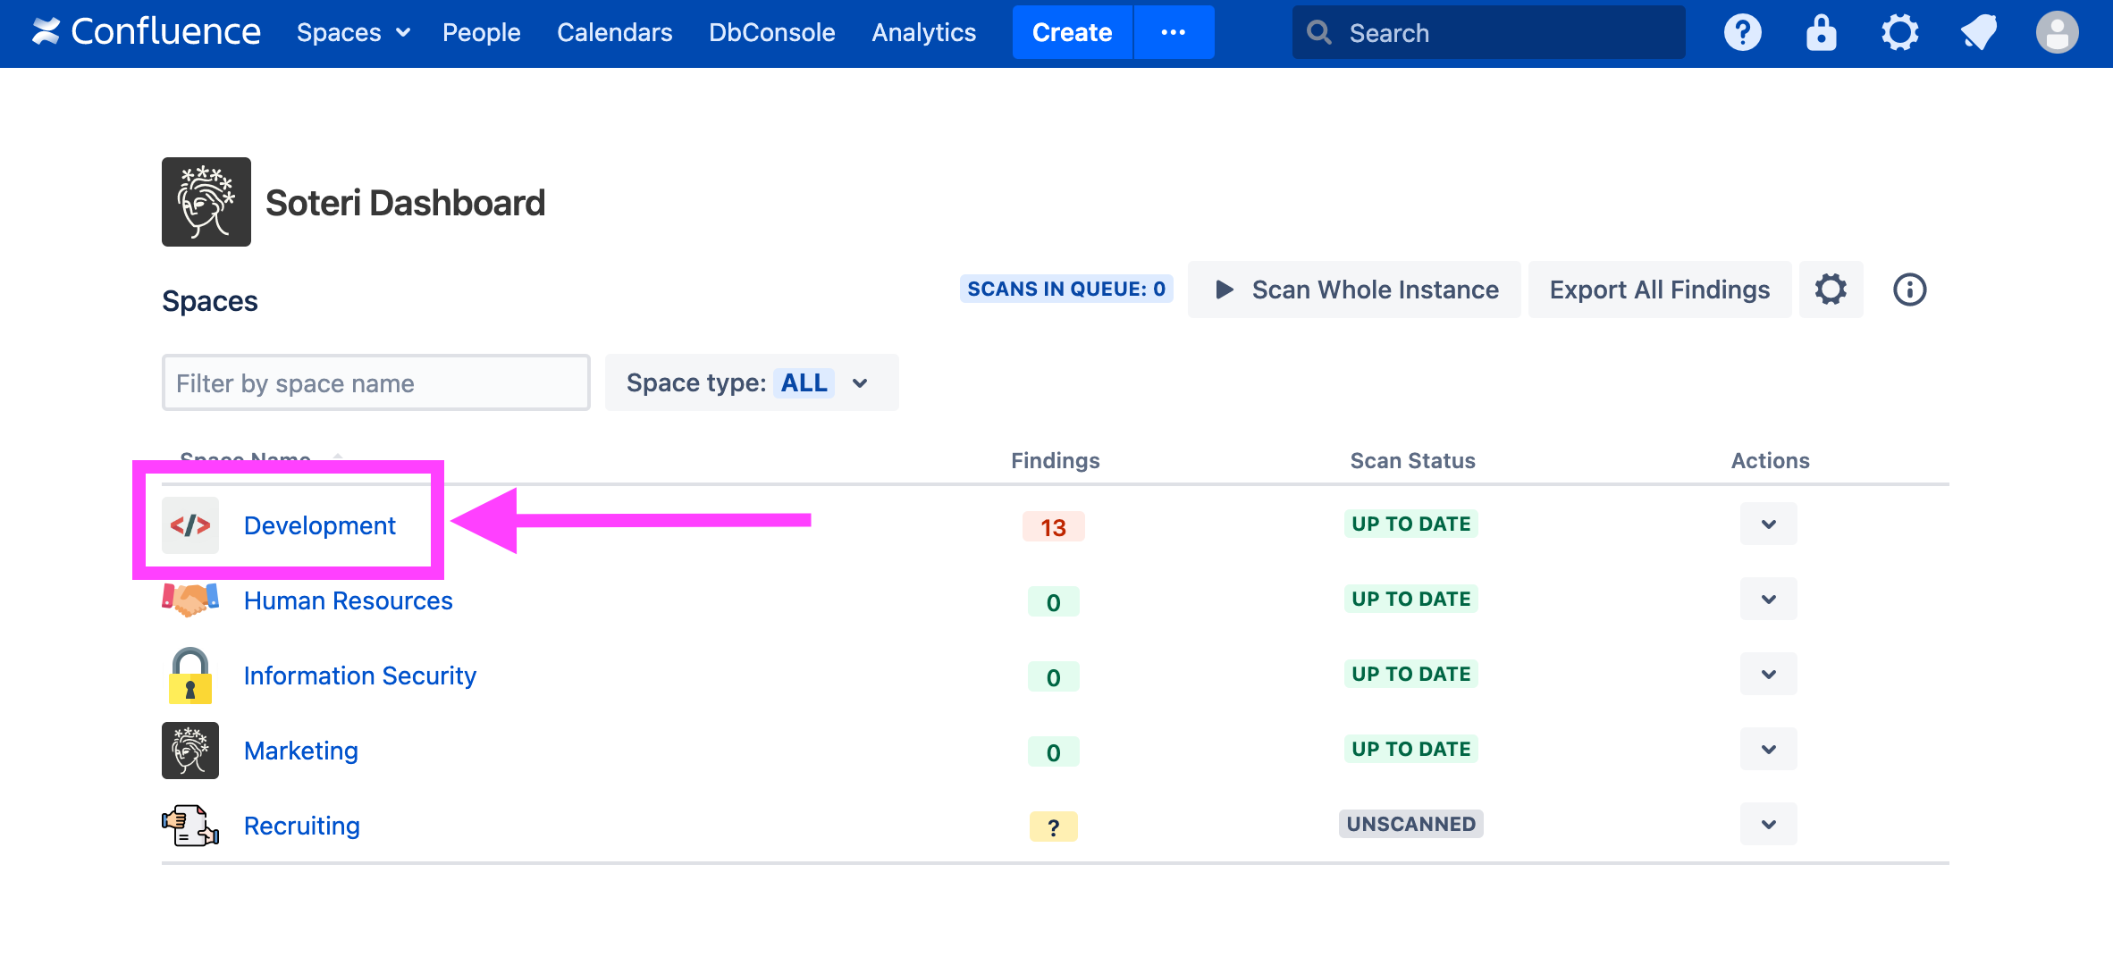
Task: Expand actions for Recruiting space
Action: point(1768,825)
